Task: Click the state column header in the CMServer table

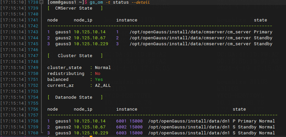Action: pyautogui.click(x=261, y=20)
